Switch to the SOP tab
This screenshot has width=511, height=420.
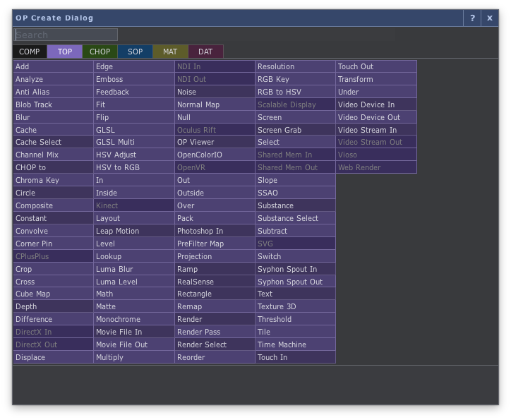click(x=135, y=52)
